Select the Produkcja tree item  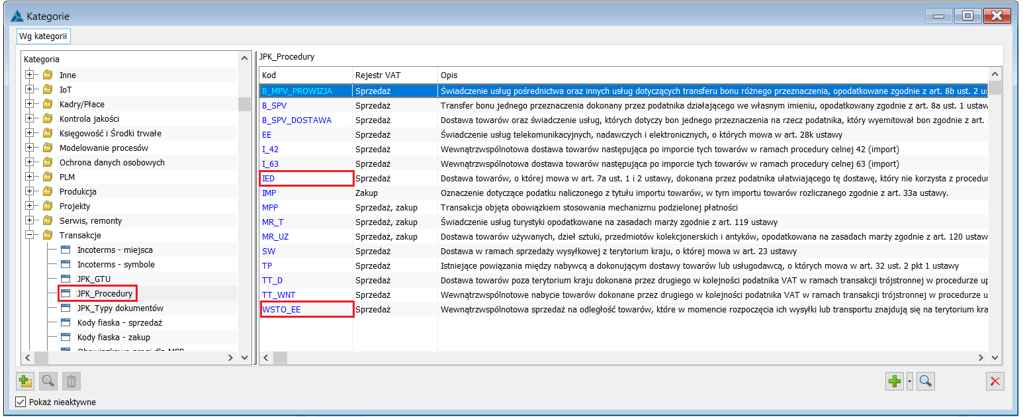[x=78, y=191]
